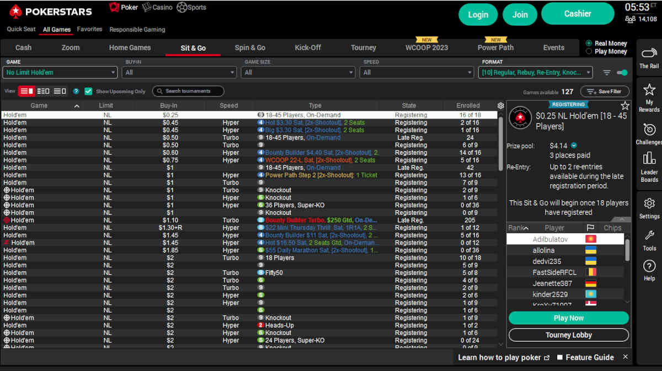Open the Game Size filter dropdown

(x=299, y=72)
